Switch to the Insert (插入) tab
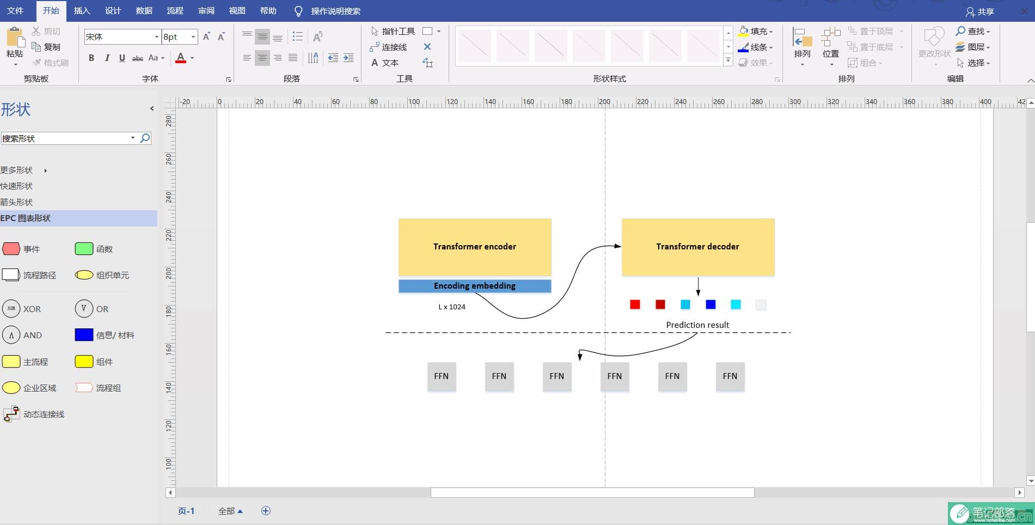The height and width of the screenshot is (525, 1035). 82,11
